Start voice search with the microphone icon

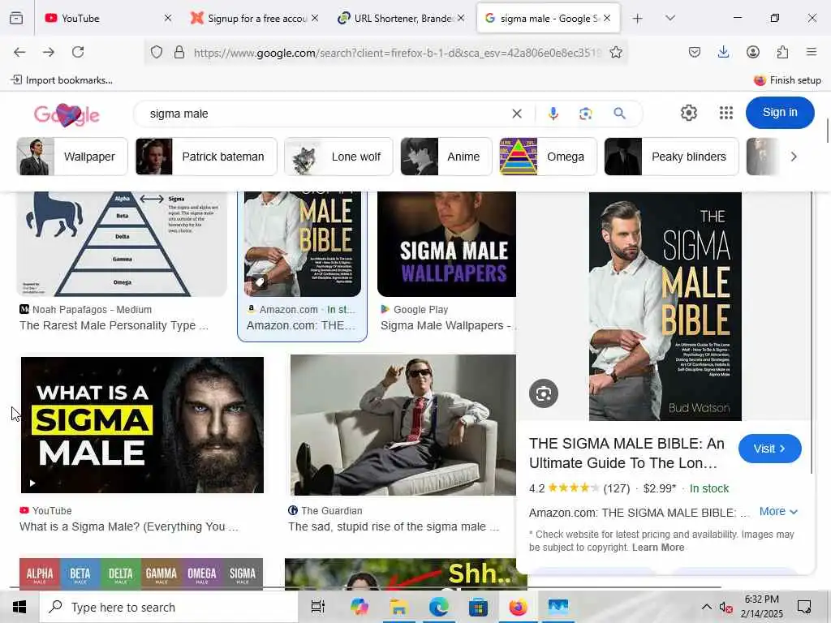553,114
